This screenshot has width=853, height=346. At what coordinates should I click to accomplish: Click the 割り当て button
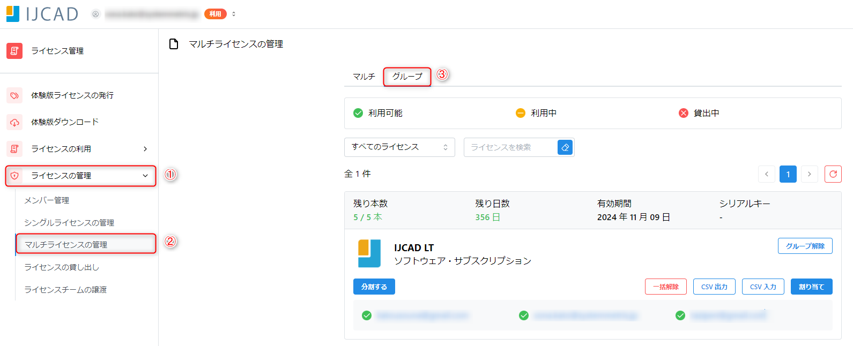click(x=812, y=287)
